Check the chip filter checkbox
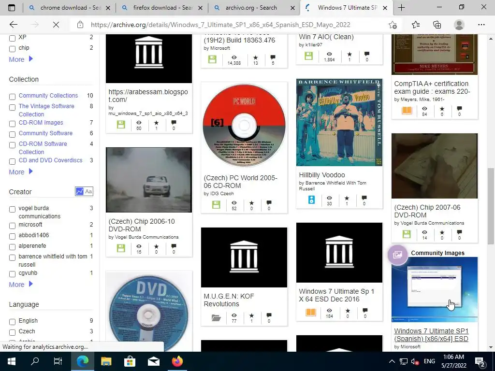The image size is (495, 371). point(12,49)
